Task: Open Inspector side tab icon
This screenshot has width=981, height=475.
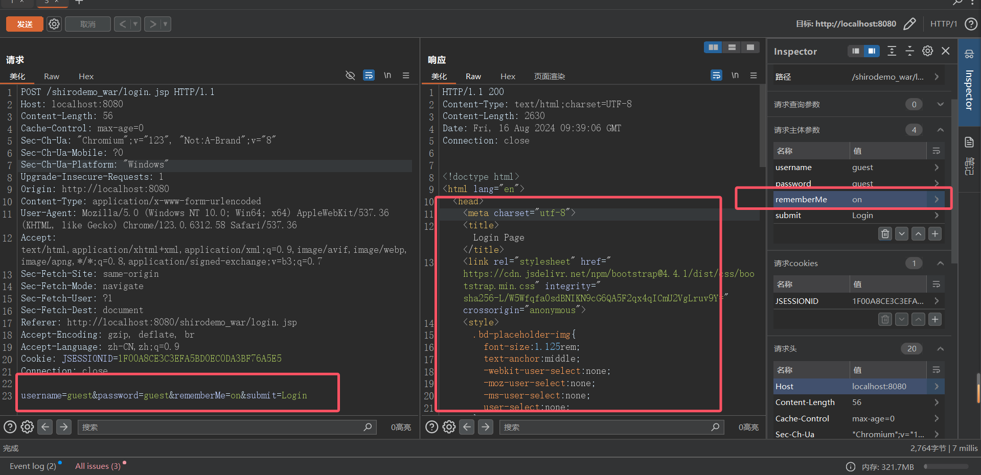Action: click(969, 54)
